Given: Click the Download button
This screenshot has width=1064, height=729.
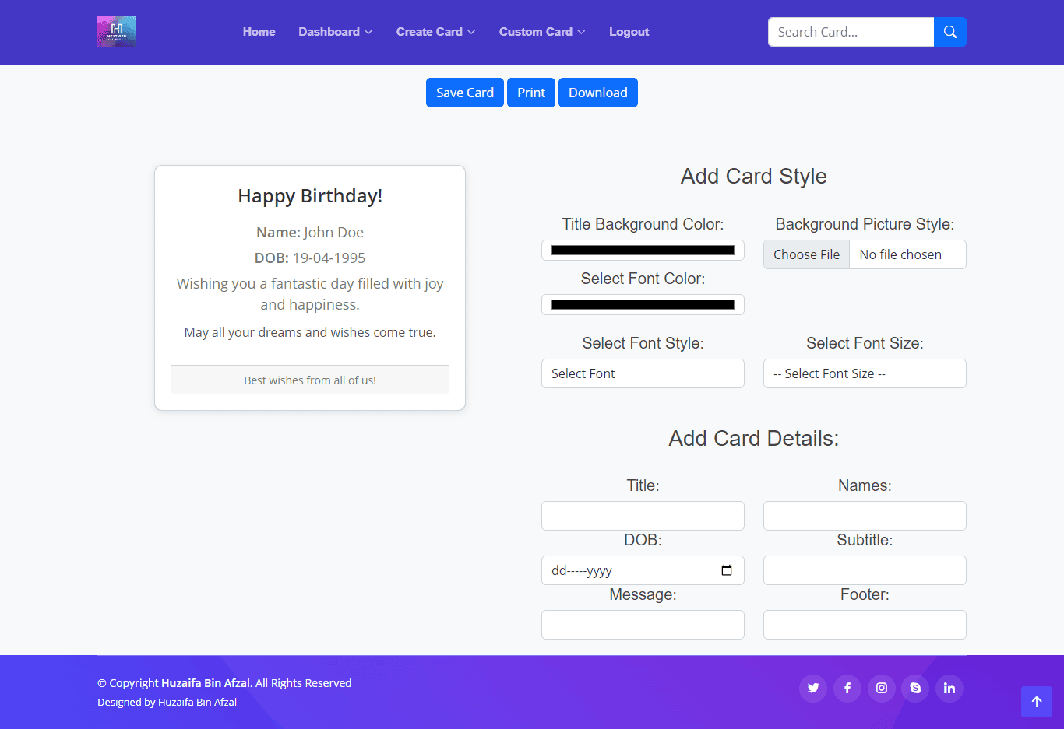Looking at the screenshot, I should click(x=597, y=93).
